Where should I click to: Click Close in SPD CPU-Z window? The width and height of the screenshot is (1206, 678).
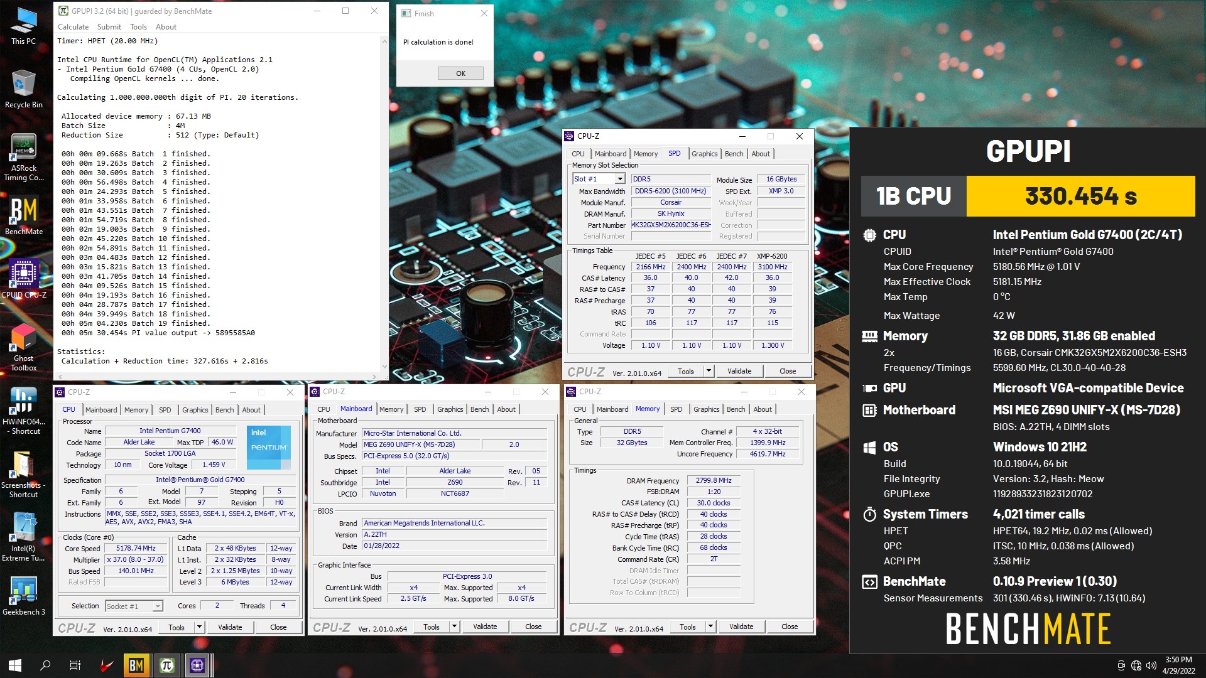pyautogui.click(x=788, y=371)
